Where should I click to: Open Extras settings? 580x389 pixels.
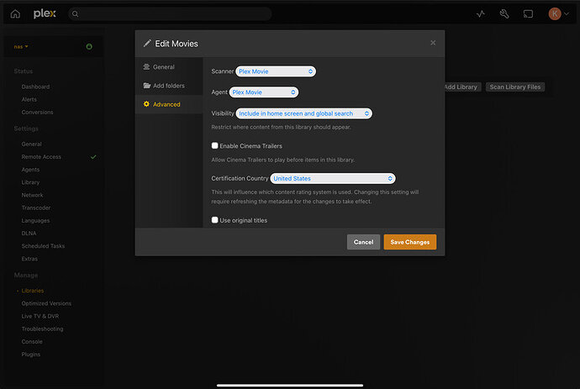tap(29, 259)
